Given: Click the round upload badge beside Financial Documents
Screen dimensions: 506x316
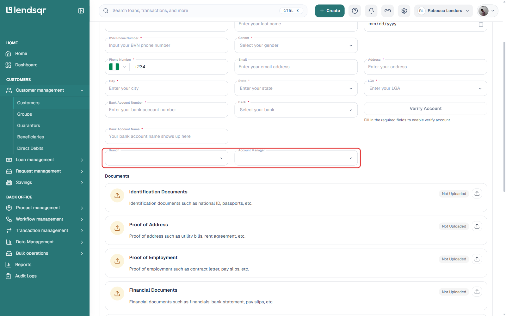Looking at the screenshot, I should pyautogui.click(x=117, y=293).
